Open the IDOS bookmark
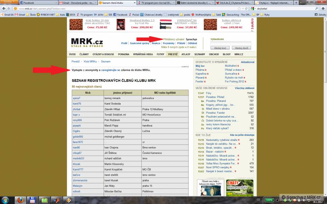This screenshot has width=327, height=204. point(71,15)
